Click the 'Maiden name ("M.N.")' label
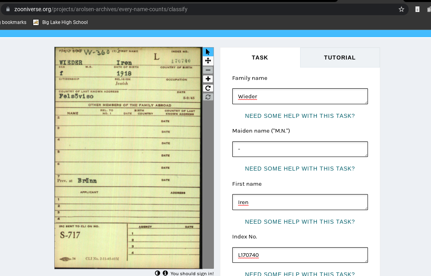Screen dimensions: 431x276 [x=261, y=131]
